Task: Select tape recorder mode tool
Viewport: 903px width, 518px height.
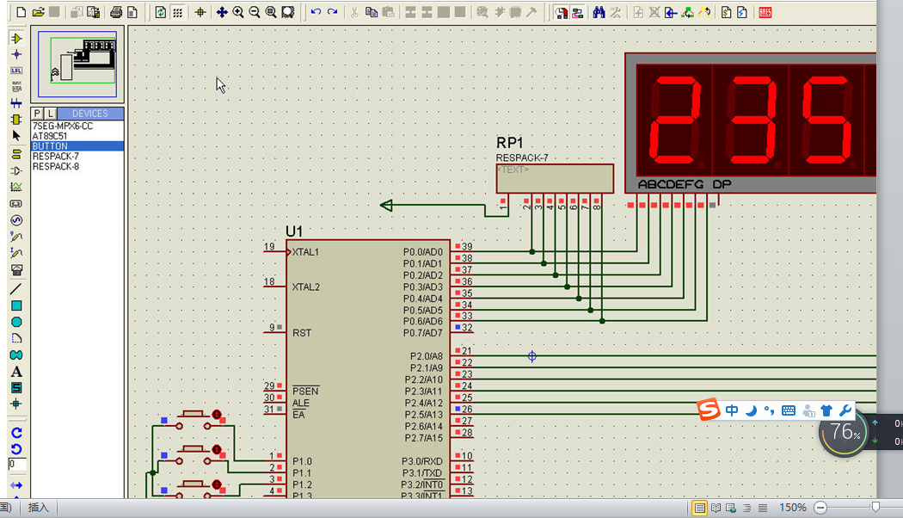Action: tap(16, 204)
